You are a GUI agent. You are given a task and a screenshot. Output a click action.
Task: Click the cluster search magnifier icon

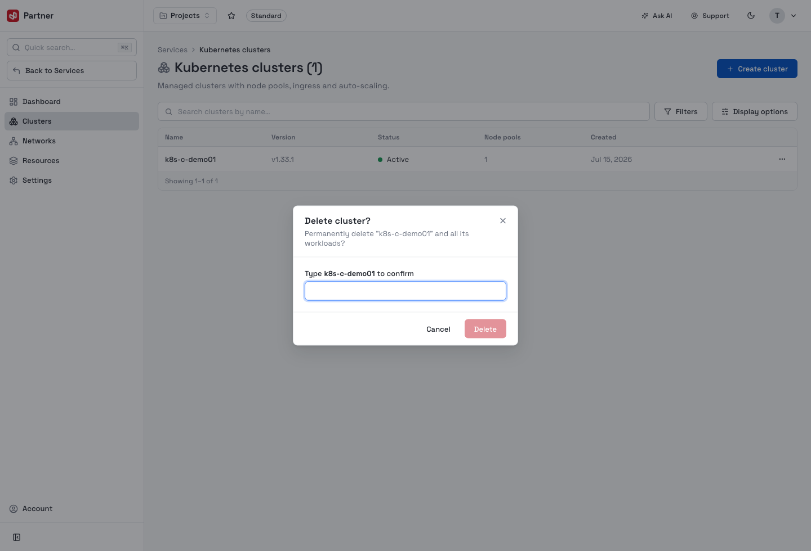coord(168,112)
